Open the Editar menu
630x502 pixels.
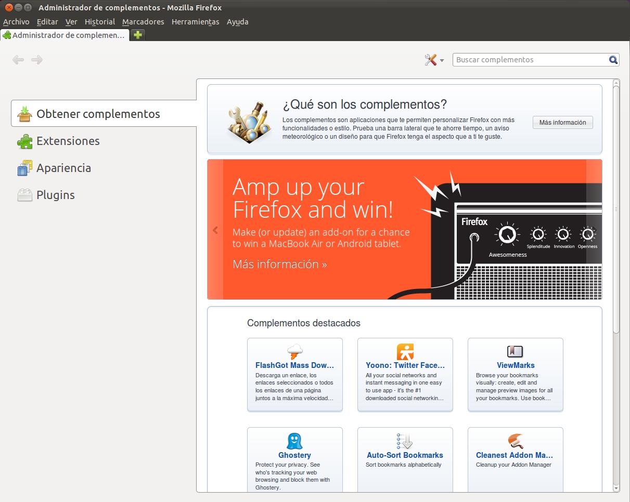[x=47, y=22]
